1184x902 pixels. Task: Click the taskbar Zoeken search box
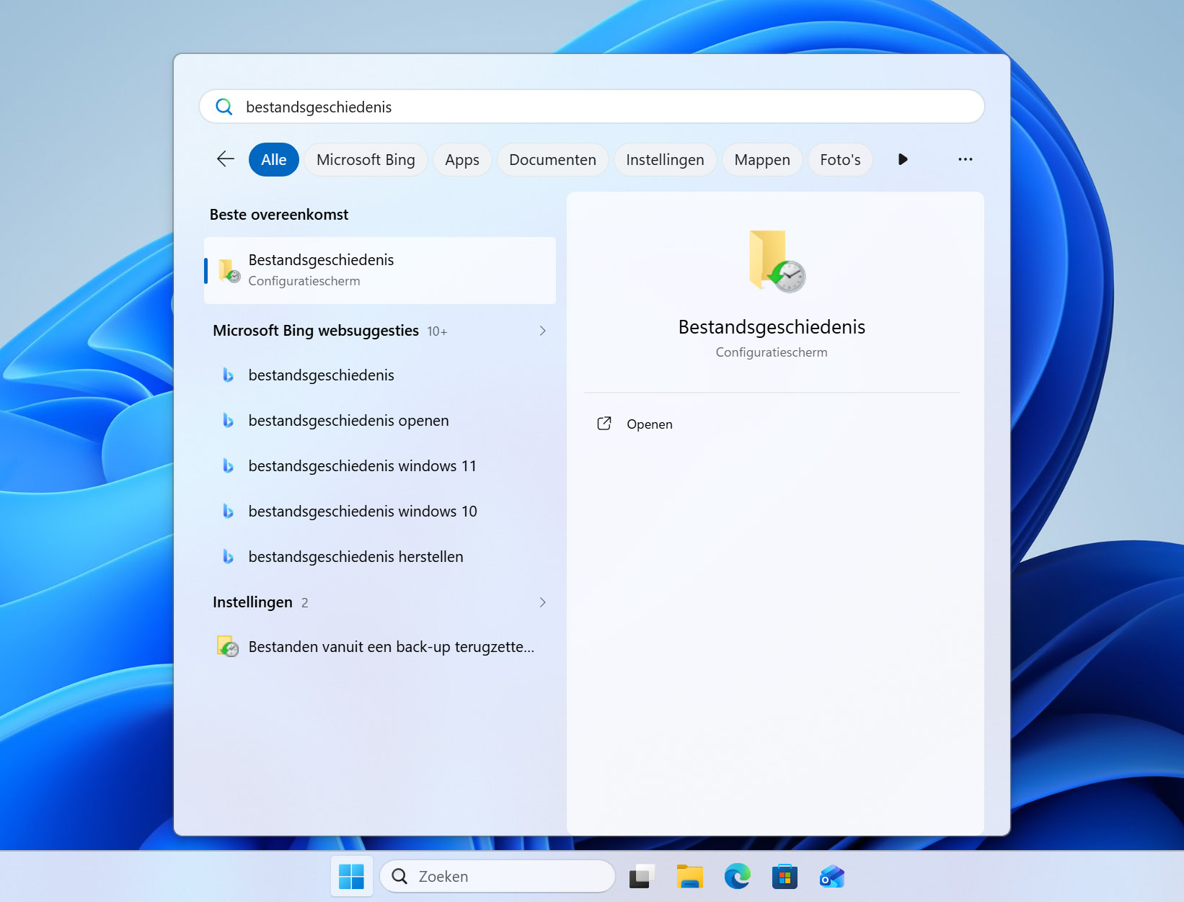coord(497,877)
